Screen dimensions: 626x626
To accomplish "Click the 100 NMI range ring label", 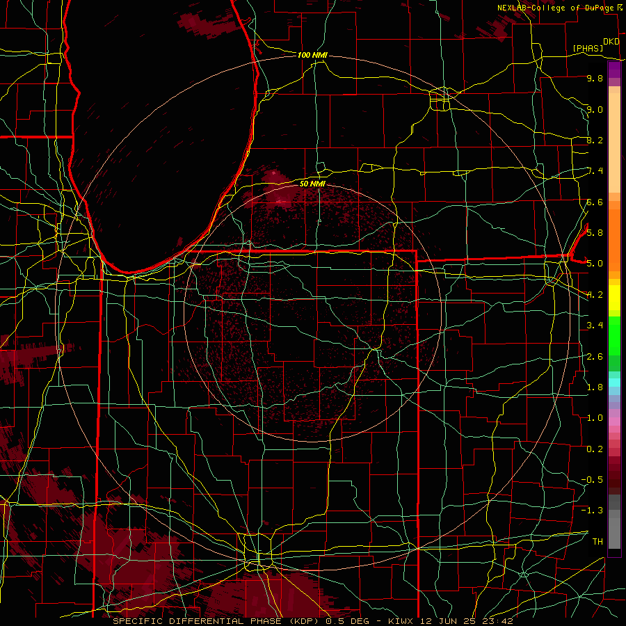I will click(312, 55).
